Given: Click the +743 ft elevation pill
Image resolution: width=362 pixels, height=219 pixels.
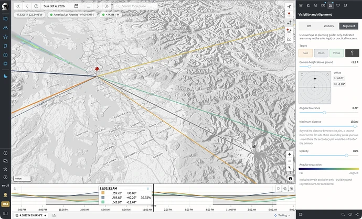Looking at the screenshot, I should click(x=111, y=15).
